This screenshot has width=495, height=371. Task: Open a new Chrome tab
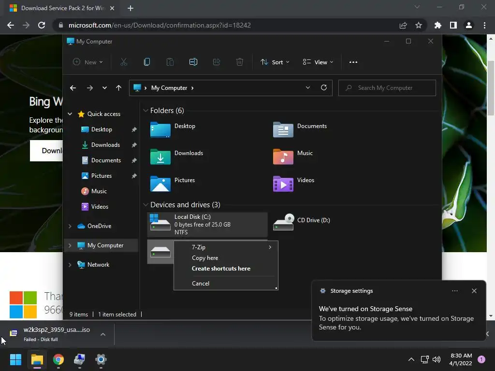[x=131, y=8]
